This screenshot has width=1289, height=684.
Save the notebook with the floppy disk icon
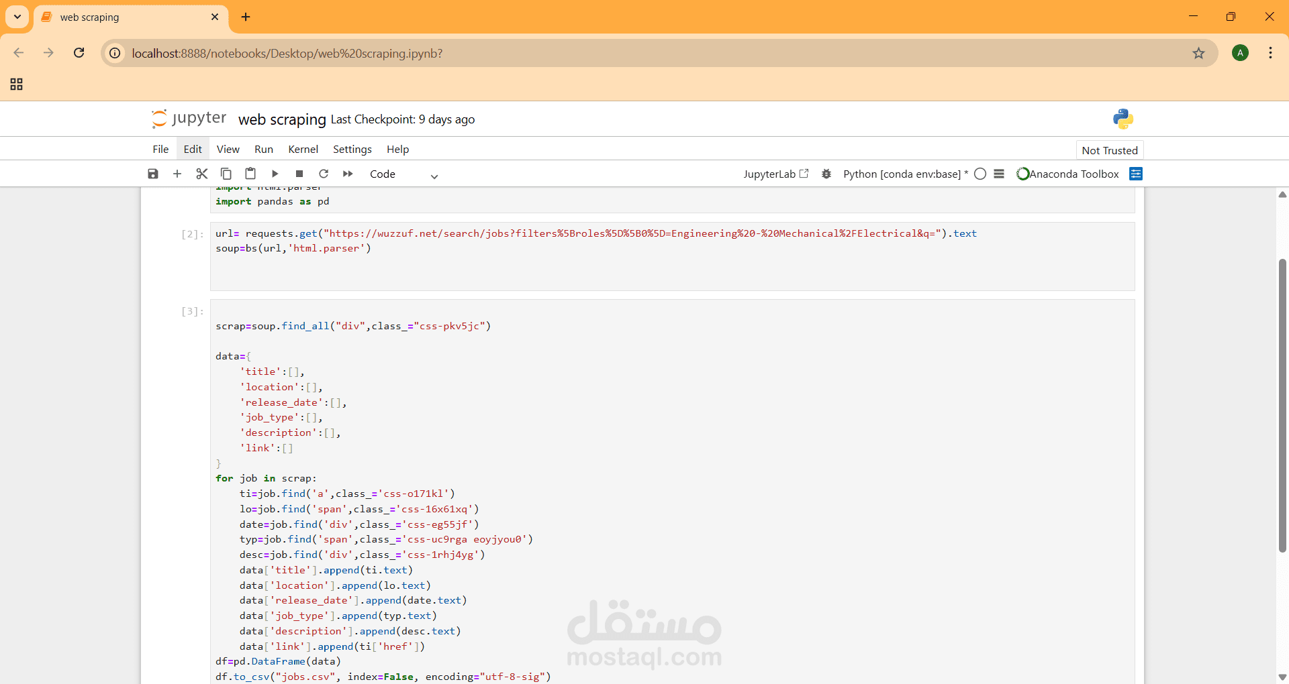click(153, 174)
